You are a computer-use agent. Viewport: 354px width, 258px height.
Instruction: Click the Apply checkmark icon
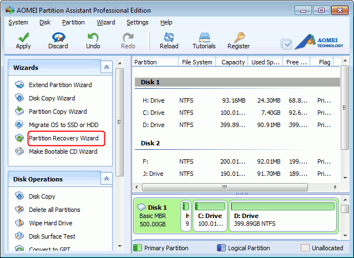pos(23,37)
